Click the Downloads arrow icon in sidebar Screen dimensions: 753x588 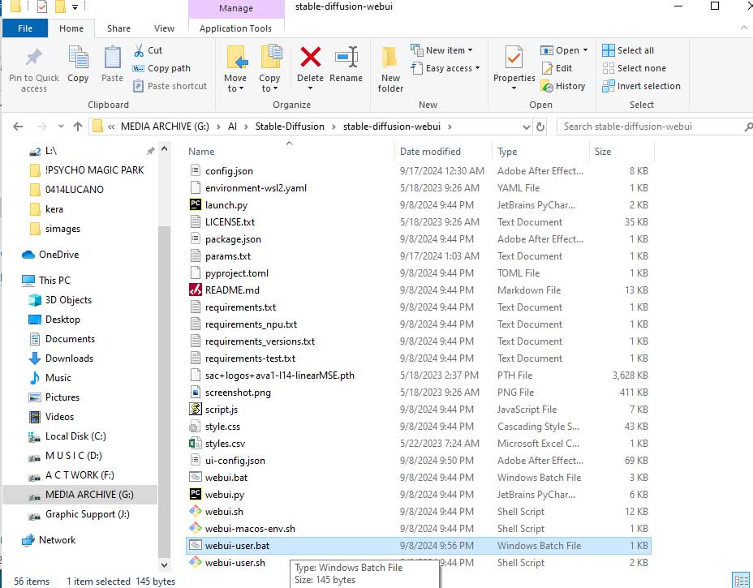click(x=35, y=358)
